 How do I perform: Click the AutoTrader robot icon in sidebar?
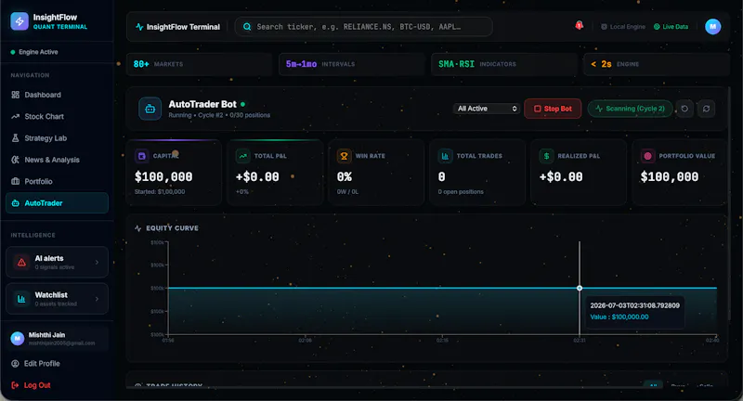[x=15, y=203]
